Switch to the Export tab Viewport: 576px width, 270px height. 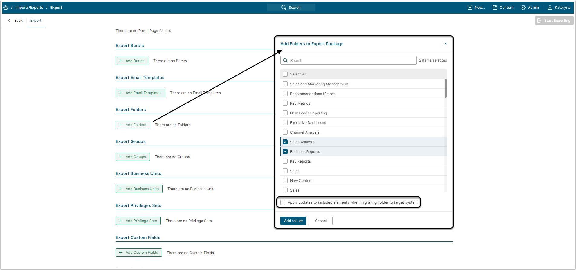tap(36, 21)
